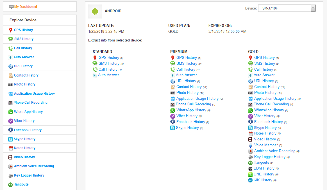327x190 pixels.
Task: Open Skype History under GOLD plan
Action: pos(265,128)
